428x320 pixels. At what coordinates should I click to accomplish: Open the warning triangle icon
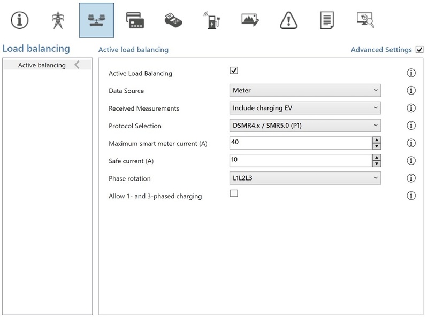click(x=289, y=20)
